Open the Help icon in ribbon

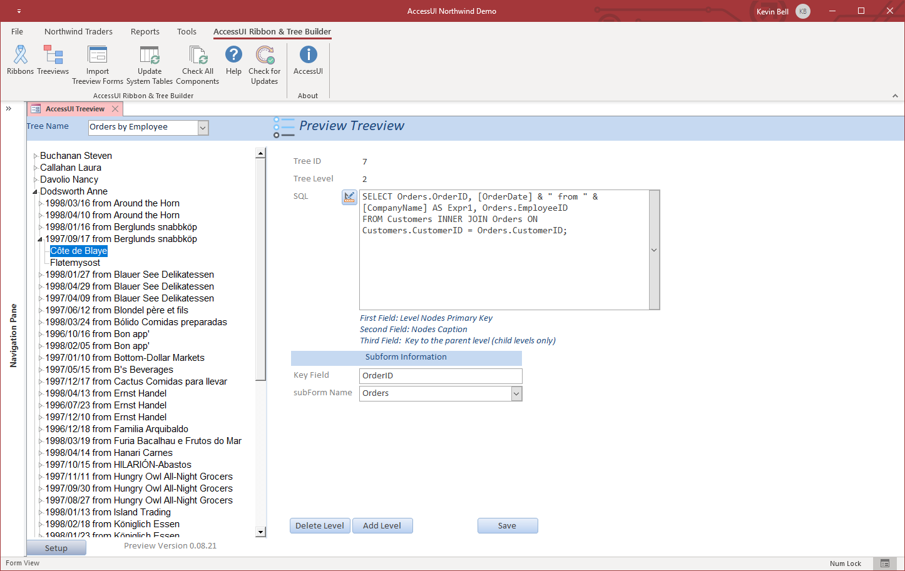[233, 60]
